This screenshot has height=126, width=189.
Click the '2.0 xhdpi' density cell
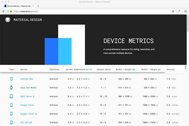[x=172, y=96]
